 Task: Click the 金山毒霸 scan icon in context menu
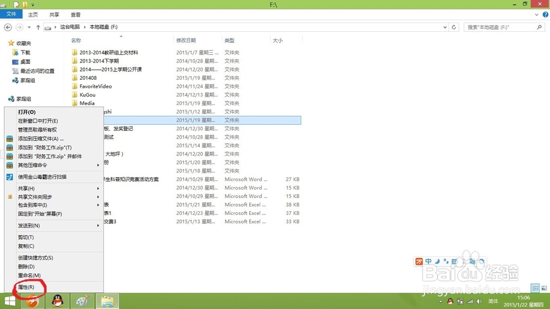pyautogui.click(x=10, y=177)
